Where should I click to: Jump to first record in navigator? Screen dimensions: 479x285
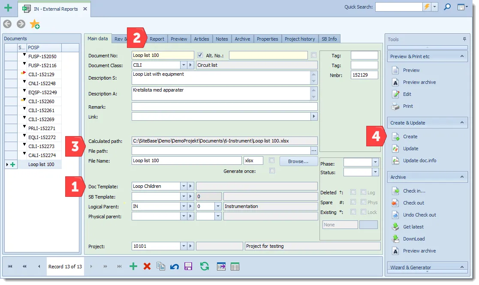pyautogui.click(x=10, y=267)
